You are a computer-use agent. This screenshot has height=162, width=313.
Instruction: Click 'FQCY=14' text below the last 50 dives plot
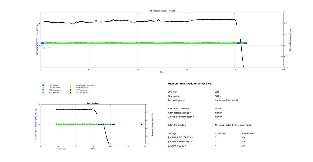click(x=61, y=149)
